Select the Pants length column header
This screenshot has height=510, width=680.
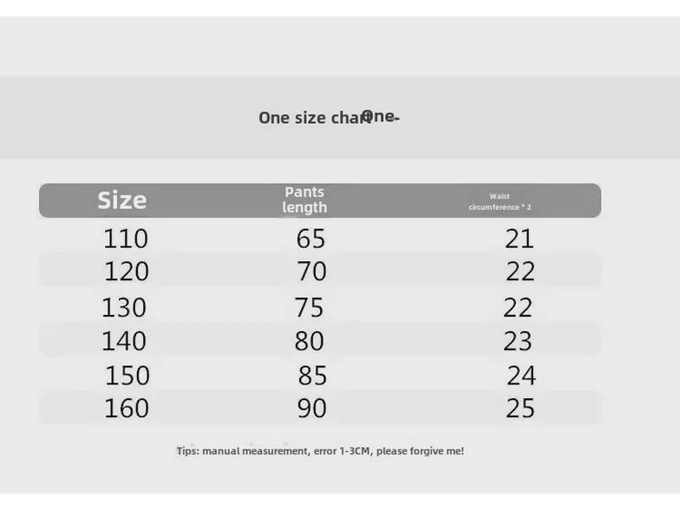pos(304,200)
